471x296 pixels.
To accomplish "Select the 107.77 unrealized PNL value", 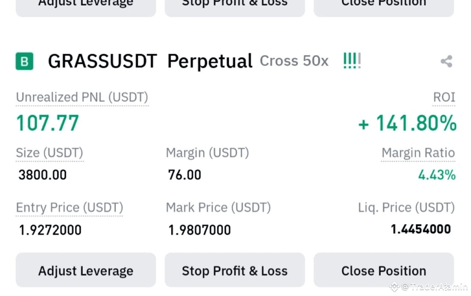I will tap(48, 123).
